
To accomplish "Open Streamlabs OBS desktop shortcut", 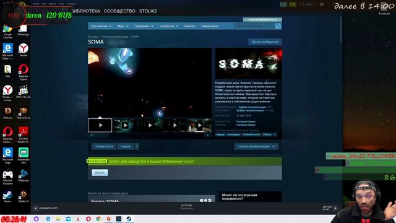I will [x=24, y=155].
